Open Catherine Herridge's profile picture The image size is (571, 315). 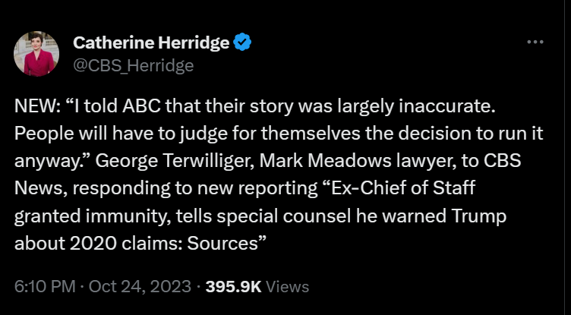click(x=36, y=55)
